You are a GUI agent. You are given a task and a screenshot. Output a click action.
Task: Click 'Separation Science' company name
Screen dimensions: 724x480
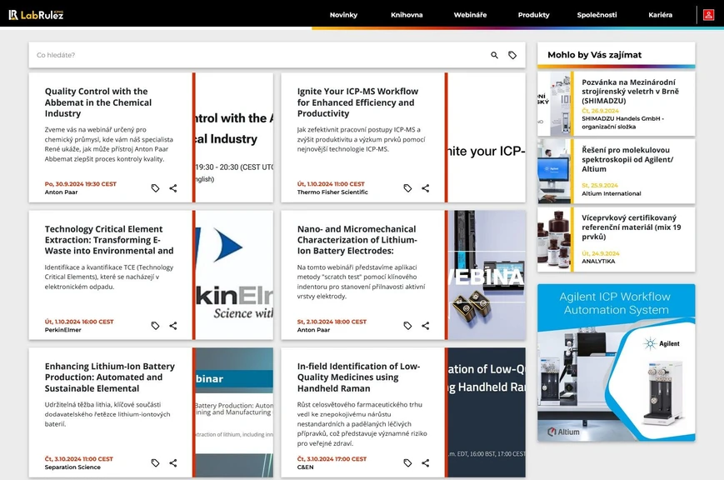pos(72,467)
